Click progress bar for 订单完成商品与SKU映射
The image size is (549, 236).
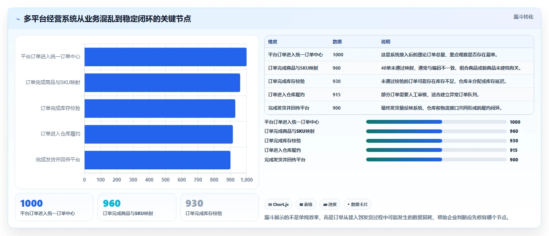point(436,131)
